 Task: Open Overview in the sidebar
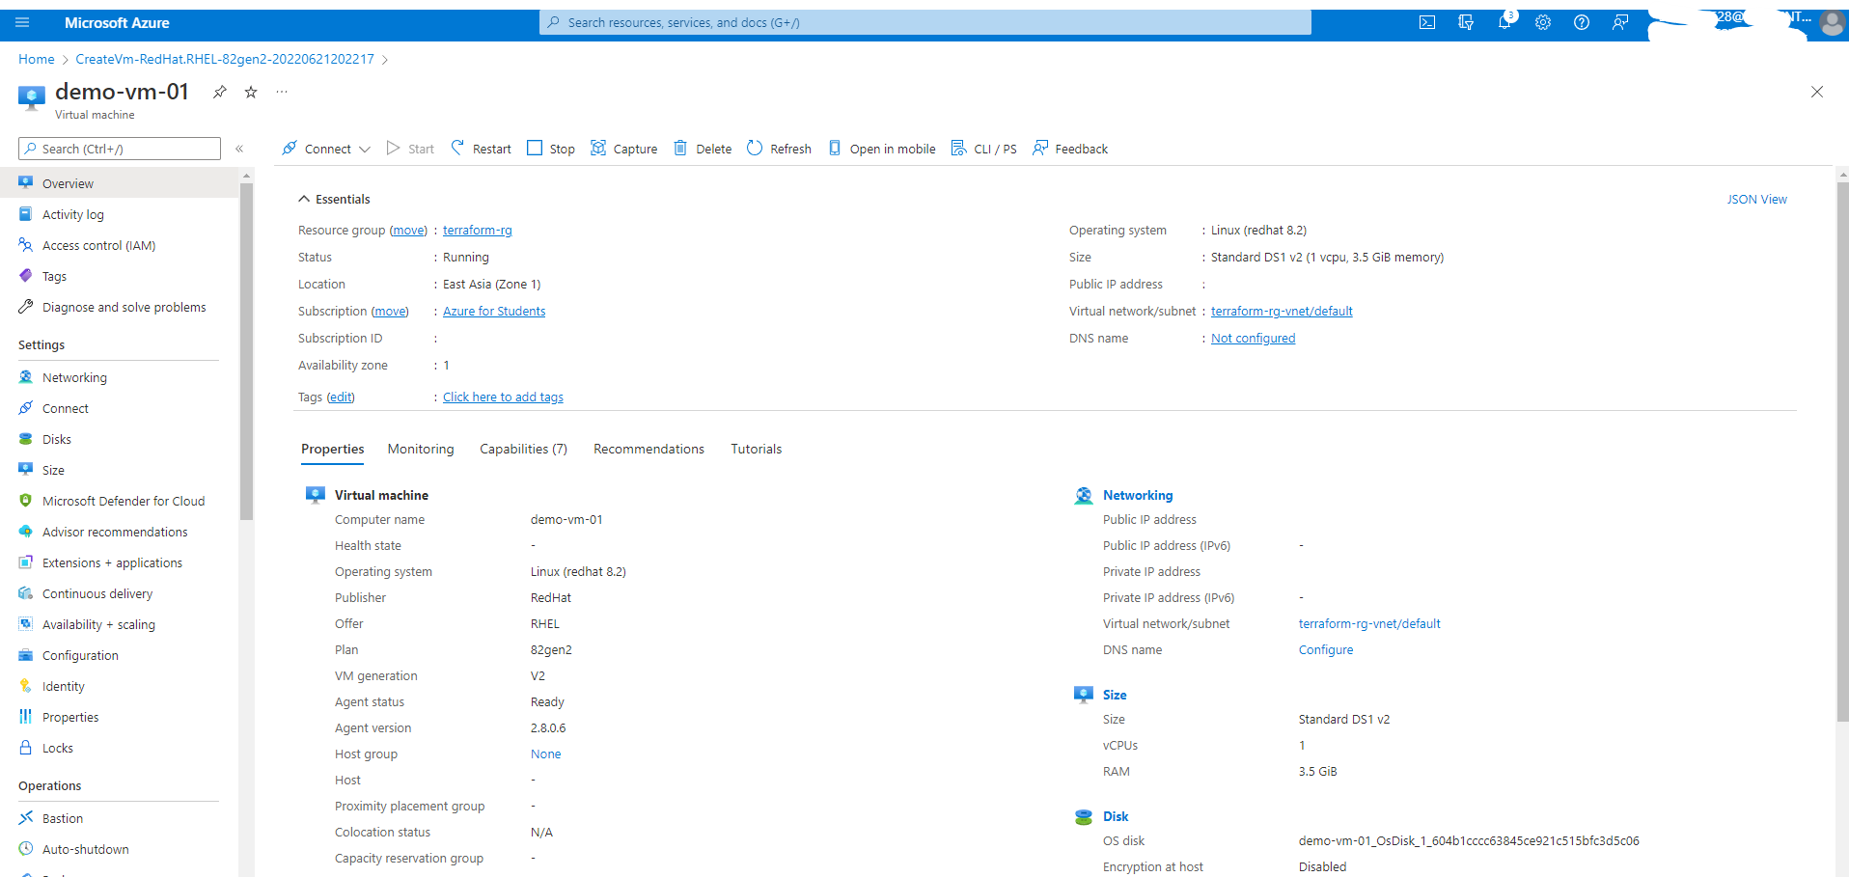pos(120,183)
